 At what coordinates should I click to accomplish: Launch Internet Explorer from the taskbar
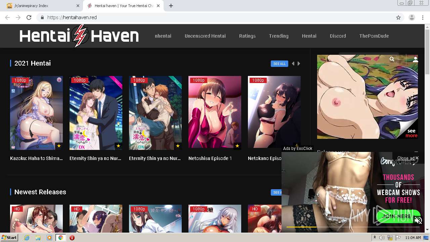pyautogui.click(x=27, y=238)
